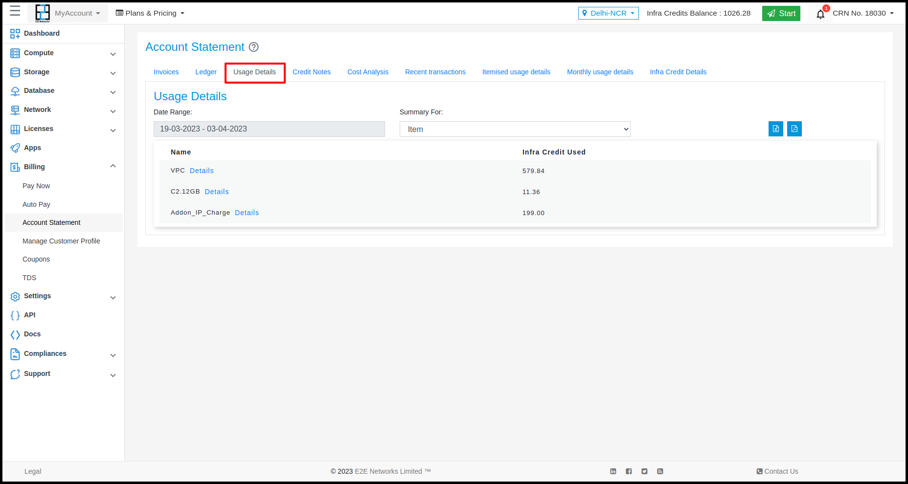The image size is (908, 484).
Task: Click the green Start button
Action: 781,13
